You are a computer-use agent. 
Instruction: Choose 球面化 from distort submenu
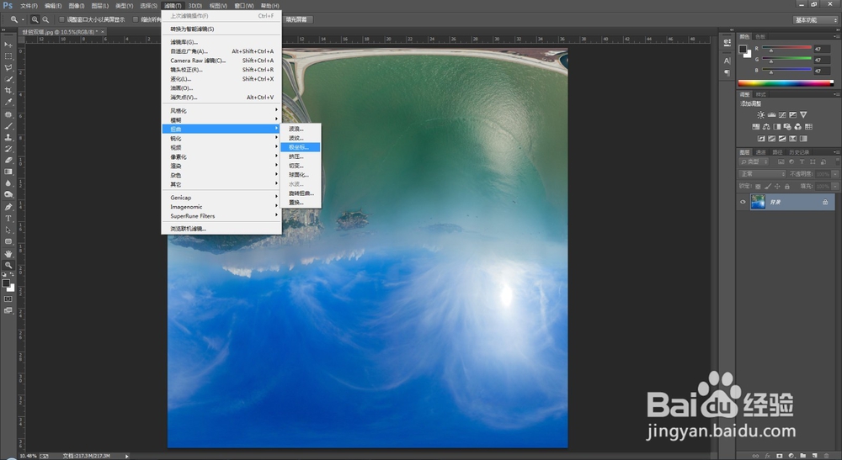pyautogui.click(x=301, y=175)
